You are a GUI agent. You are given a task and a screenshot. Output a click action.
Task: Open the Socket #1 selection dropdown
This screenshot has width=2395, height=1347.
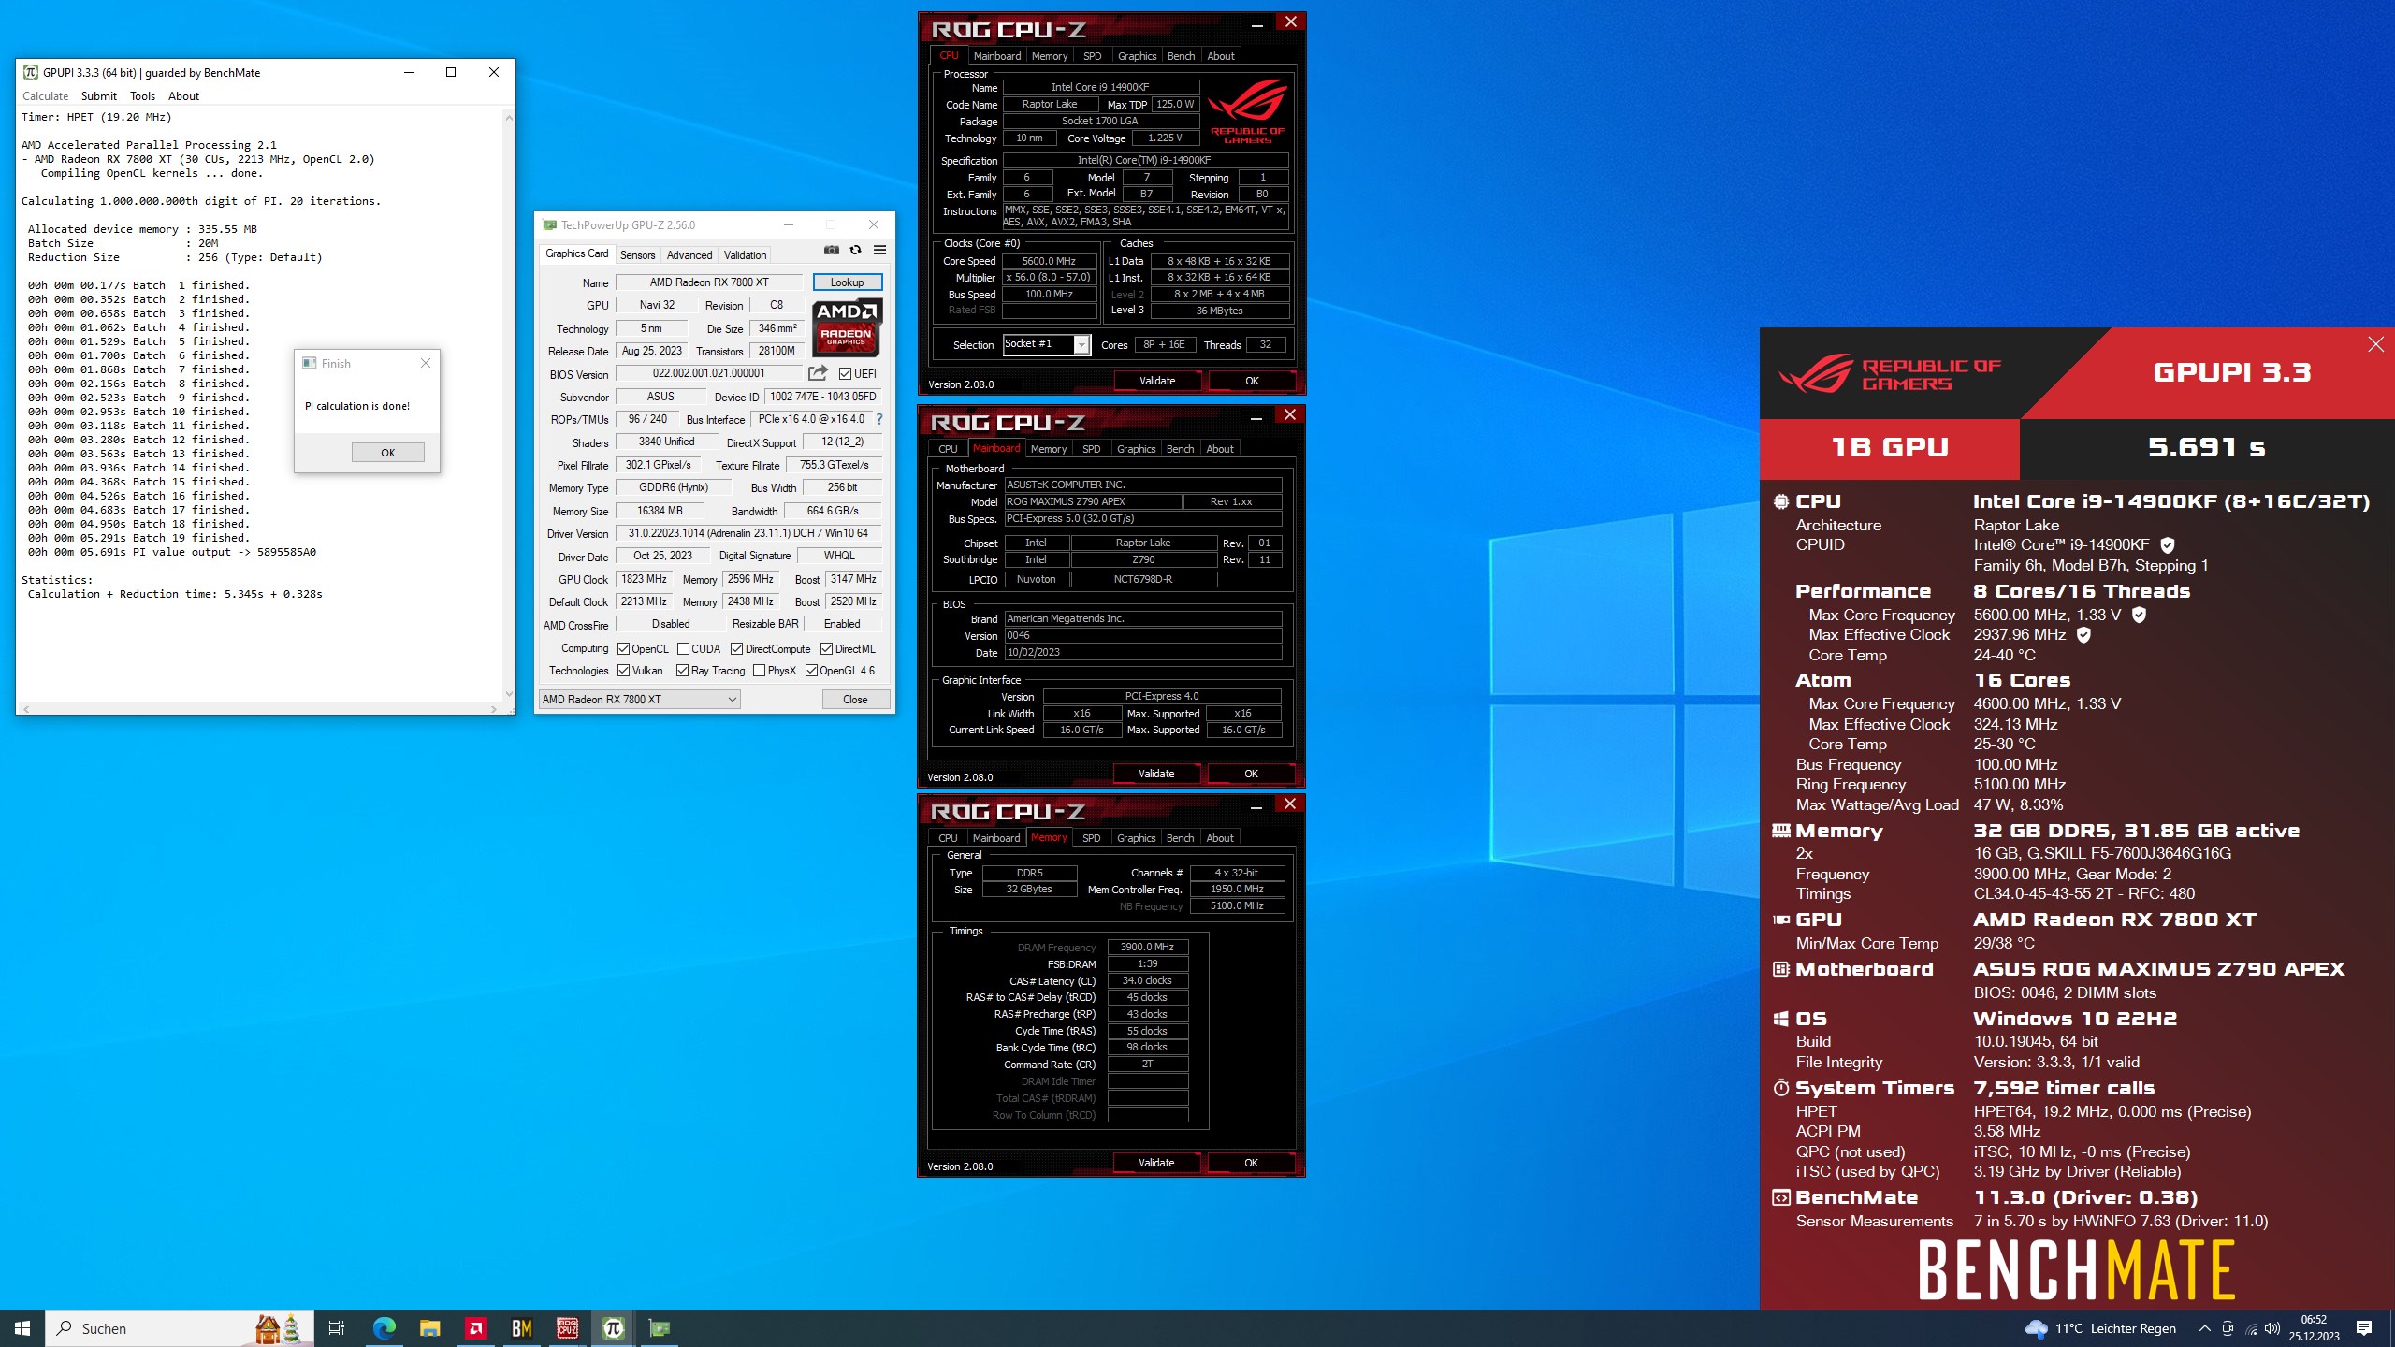[1046, 344]
